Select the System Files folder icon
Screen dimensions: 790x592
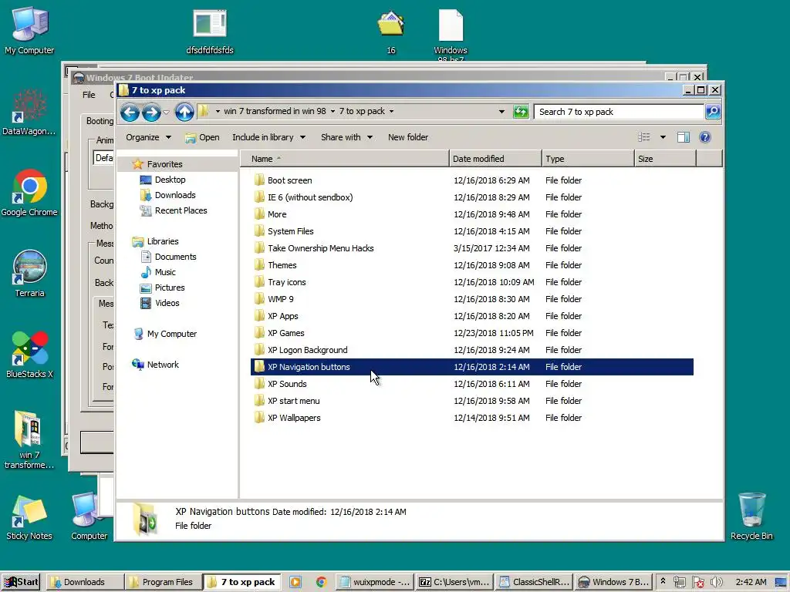[x=259, y=231]
